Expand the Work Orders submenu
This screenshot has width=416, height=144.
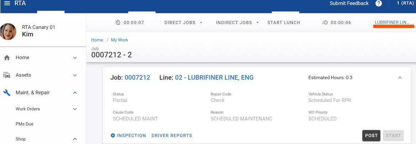pos(75,109)
